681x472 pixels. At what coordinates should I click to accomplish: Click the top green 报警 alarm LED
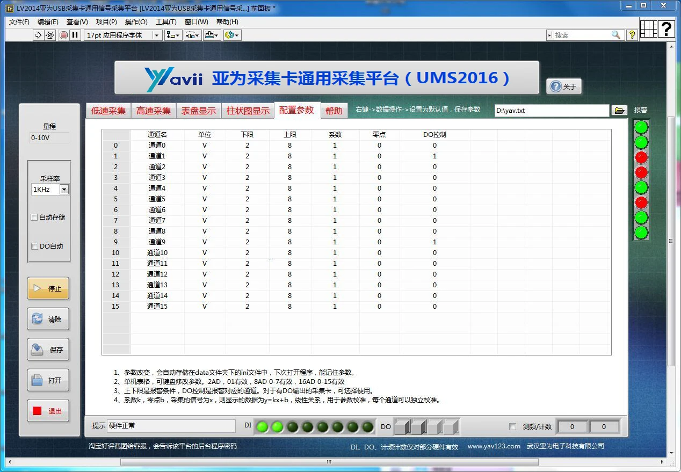click(641, 127)
